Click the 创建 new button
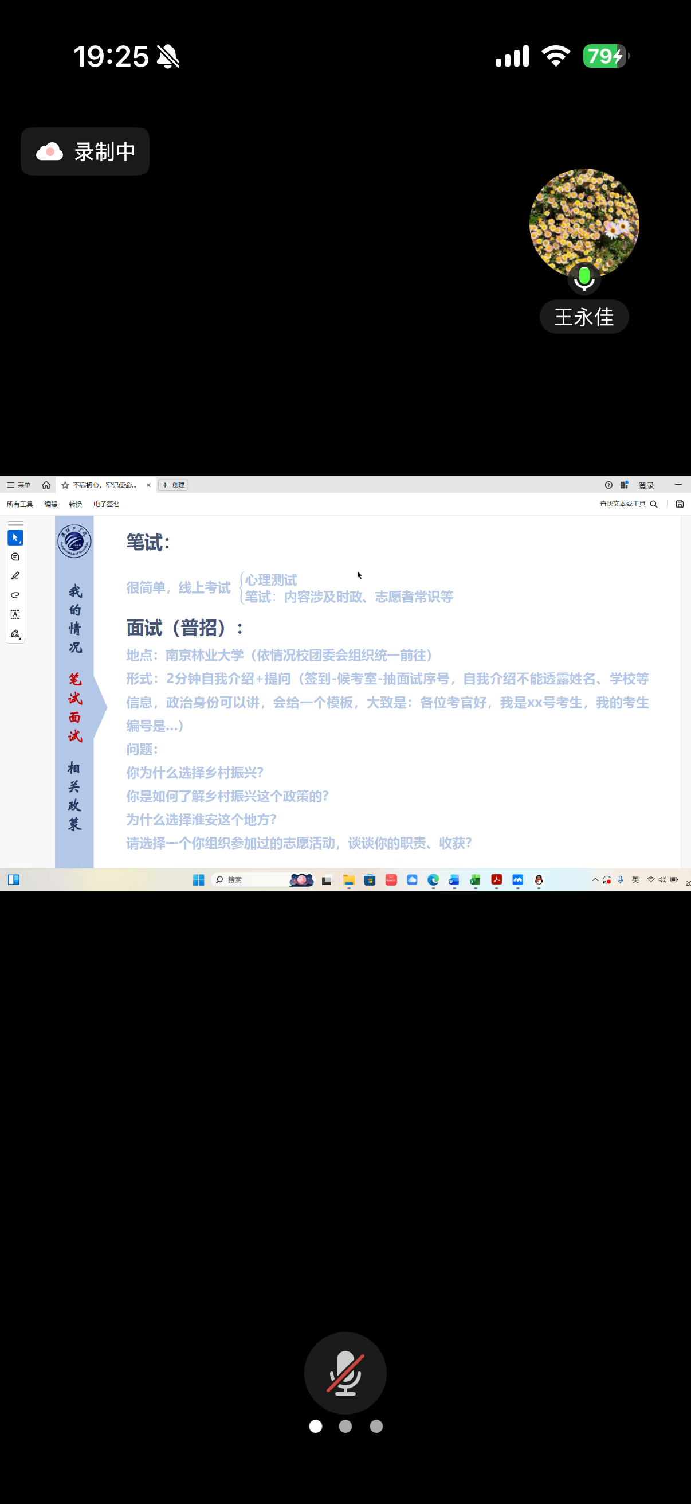This screenshot has width=691, height=1504. [x=173, y=485]
